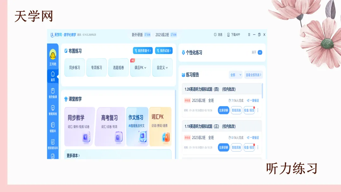Click 查看全部列表 link
This screenshot has width=341, height=192.
coord(253,75)
